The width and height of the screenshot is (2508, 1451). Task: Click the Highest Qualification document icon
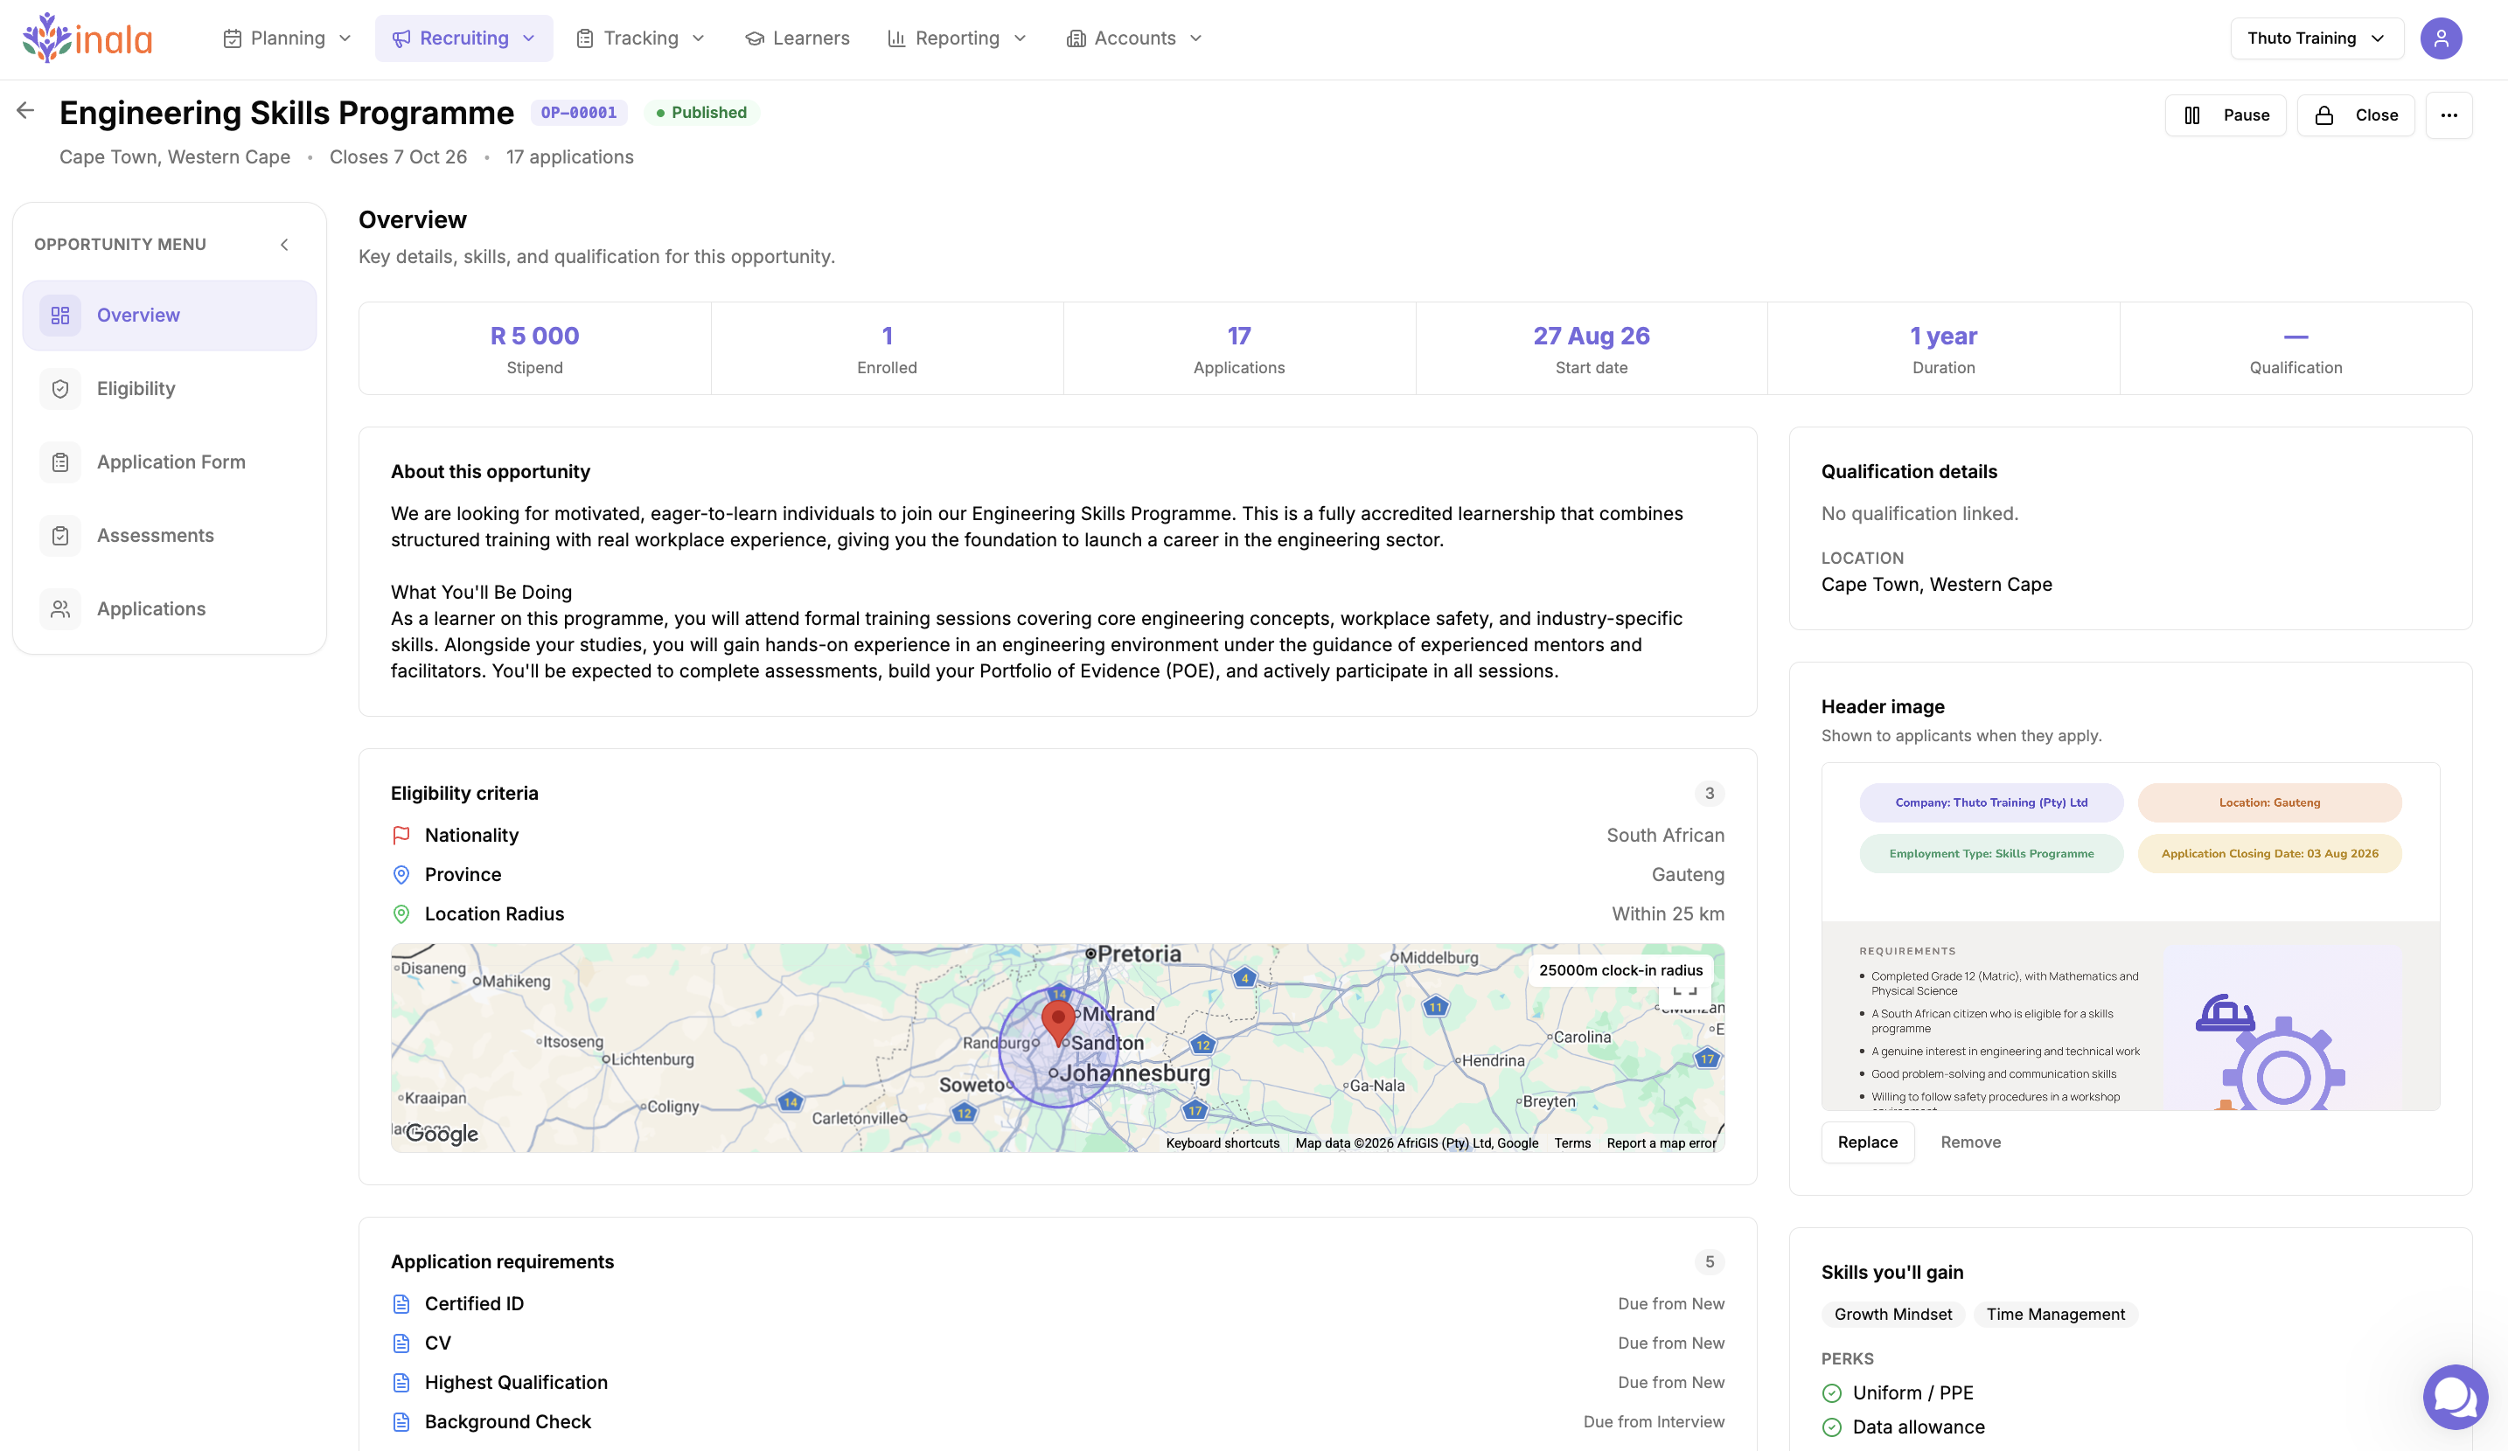pos(401,1382)
